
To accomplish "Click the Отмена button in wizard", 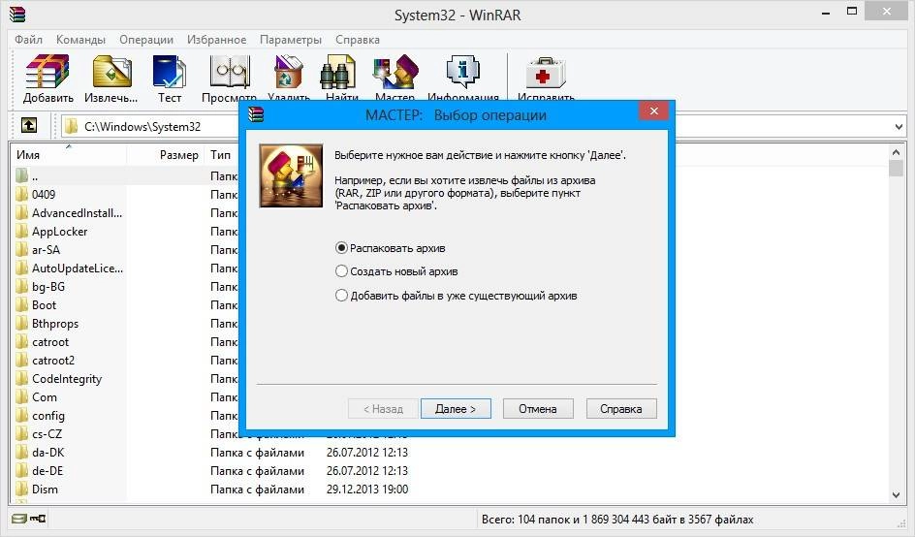I will coord(538,409).
